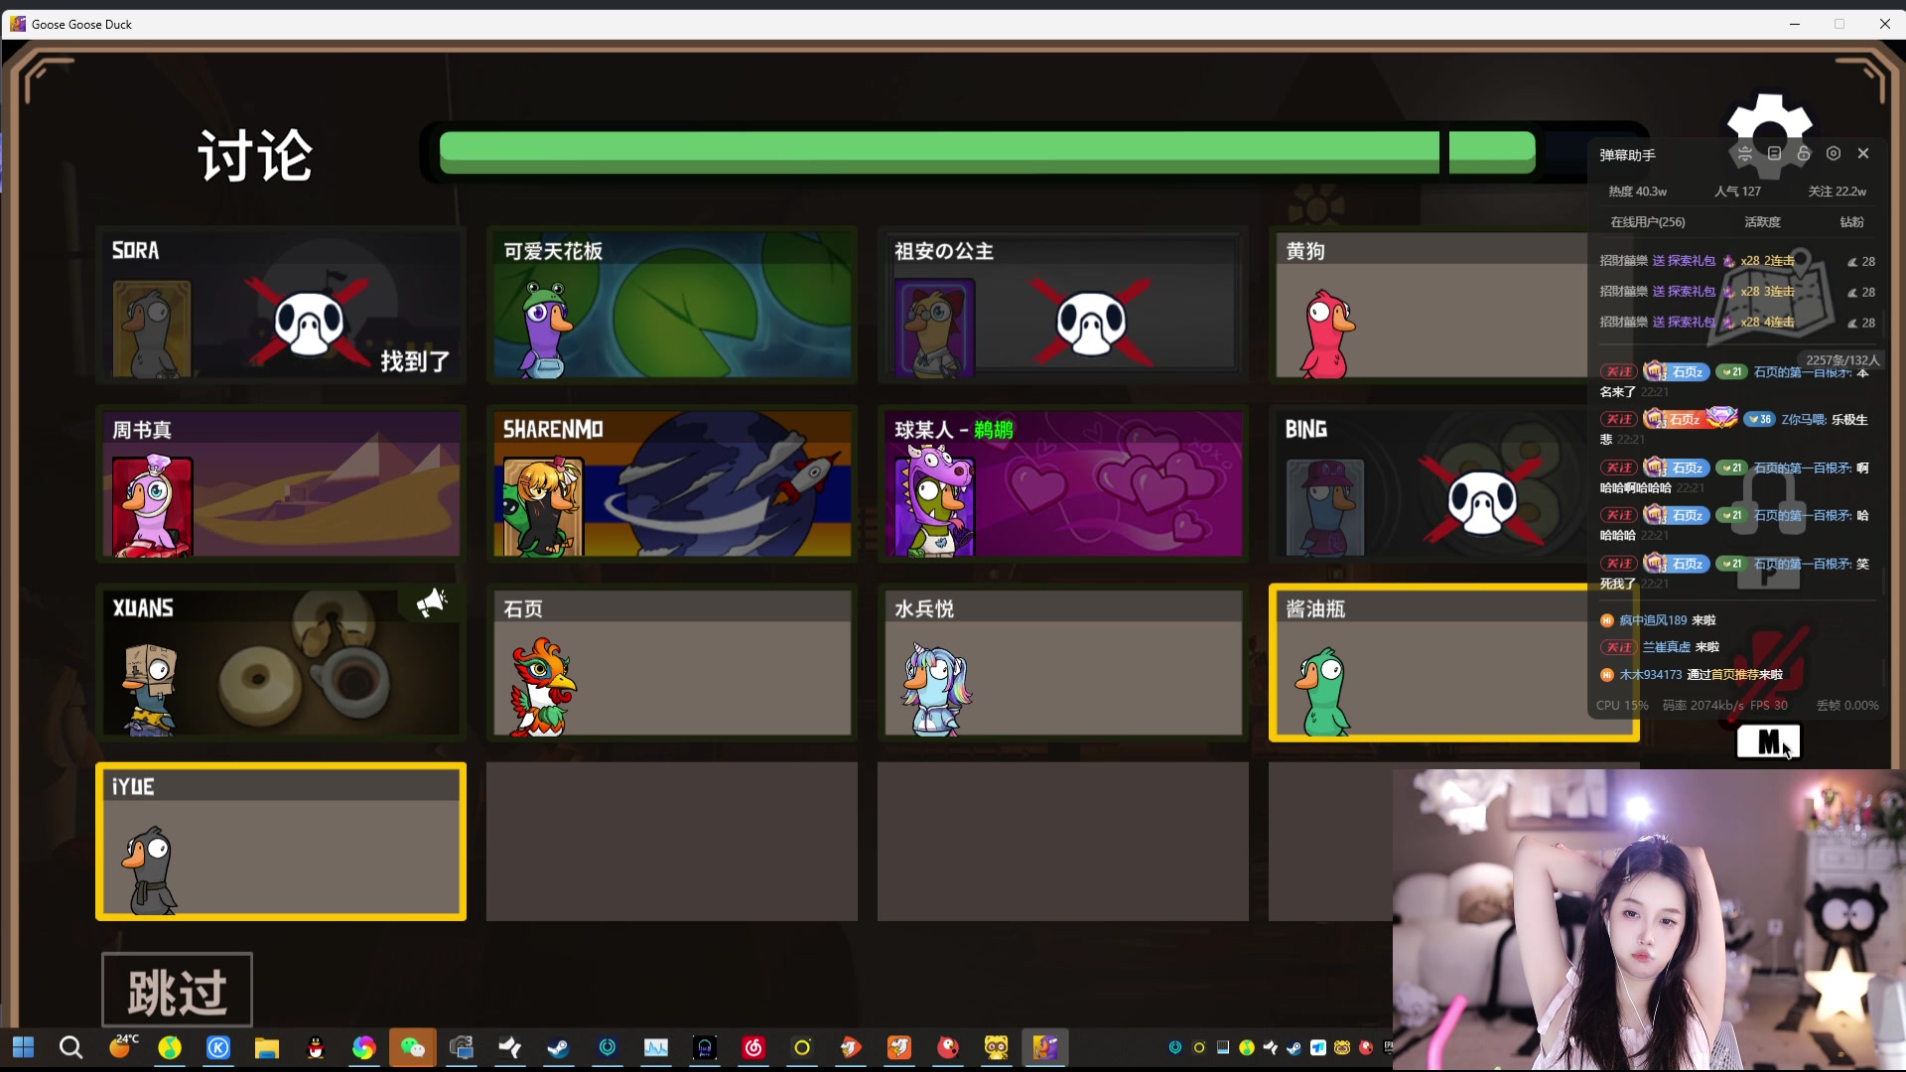The image size is (1906, 1072).
Task: Click the 弹幕助手 collapse lines icon
Action: click(1744, 154)
